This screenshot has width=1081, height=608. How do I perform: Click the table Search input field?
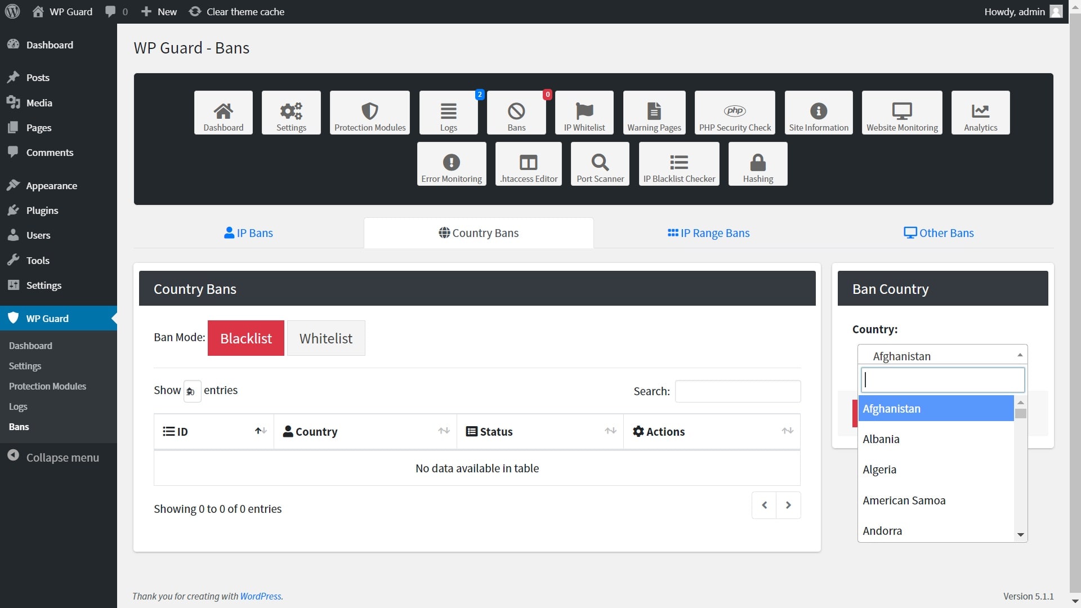coord(738,391)
